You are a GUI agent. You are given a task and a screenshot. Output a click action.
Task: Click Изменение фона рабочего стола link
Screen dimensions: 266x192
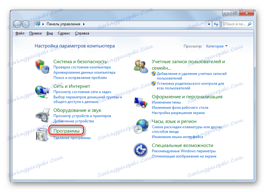coord(180,108)
